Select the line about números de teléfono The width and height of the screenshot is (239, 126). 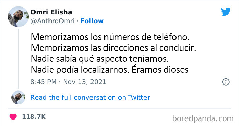(x=110, y=37)
